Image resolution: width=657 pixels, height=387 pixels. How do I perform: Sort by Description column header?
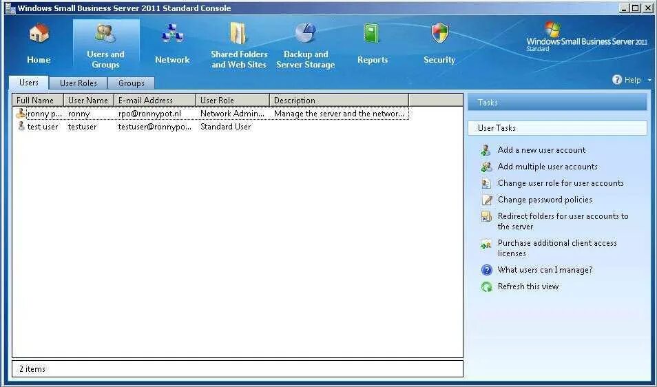339,101
